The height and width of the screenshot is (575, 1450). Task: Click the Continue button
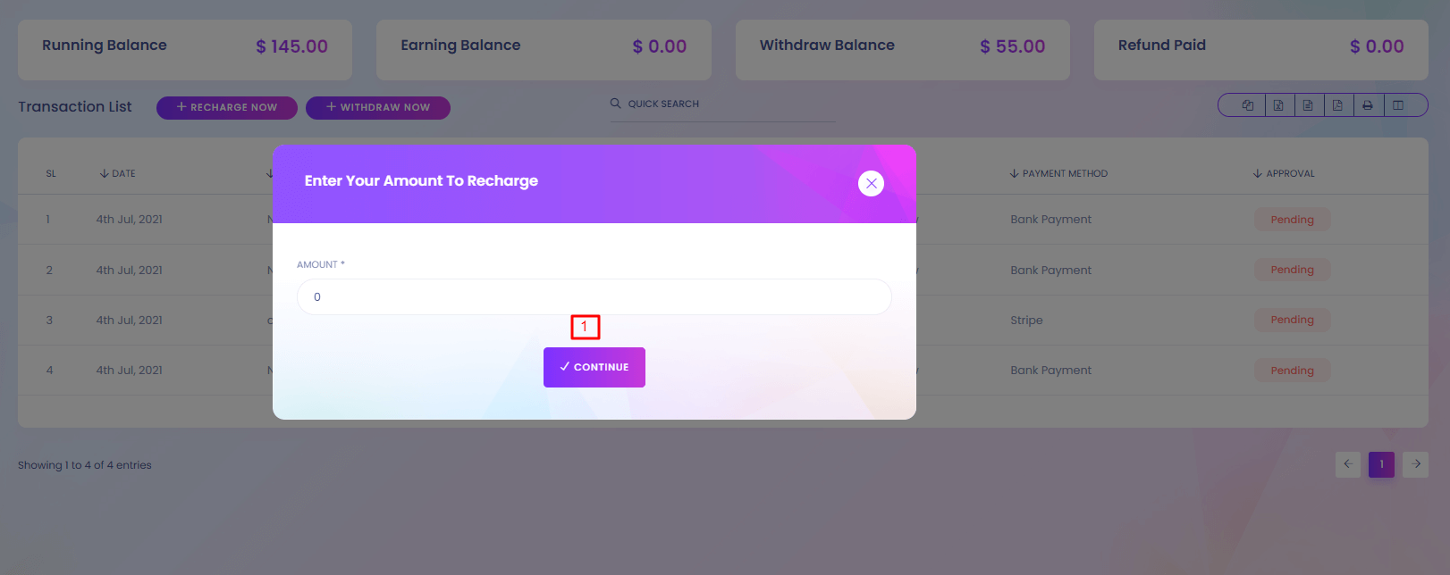594,367
